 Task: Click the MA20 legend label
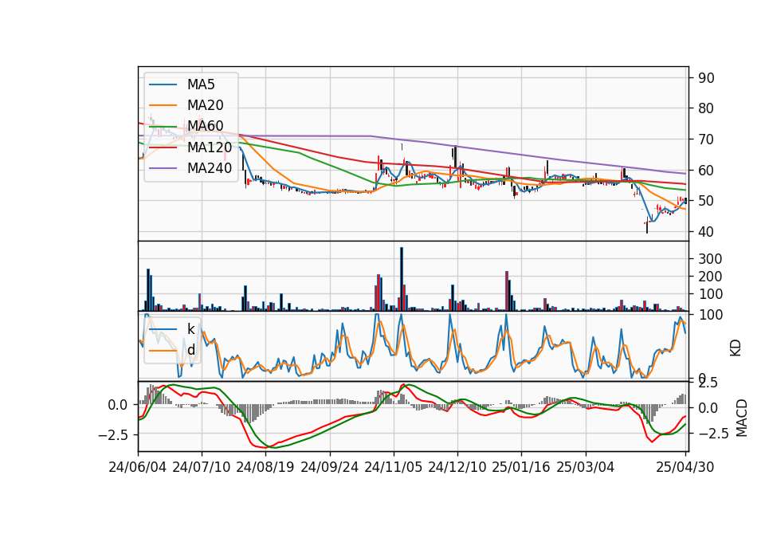pyautogui.click(x=206, y=105)
